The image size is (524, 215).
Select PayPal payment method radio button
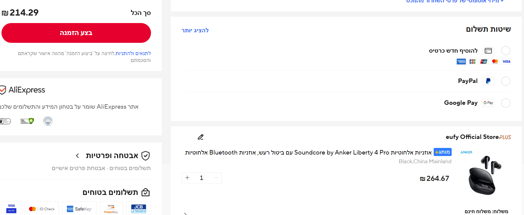tap(506, 81)
